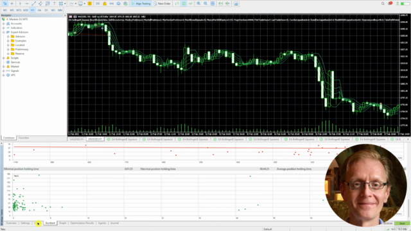Select the first XAUUSD,H1 chart tab
Image resolution: width=411 pixels, height=231 pixels.
coord(77,139)
